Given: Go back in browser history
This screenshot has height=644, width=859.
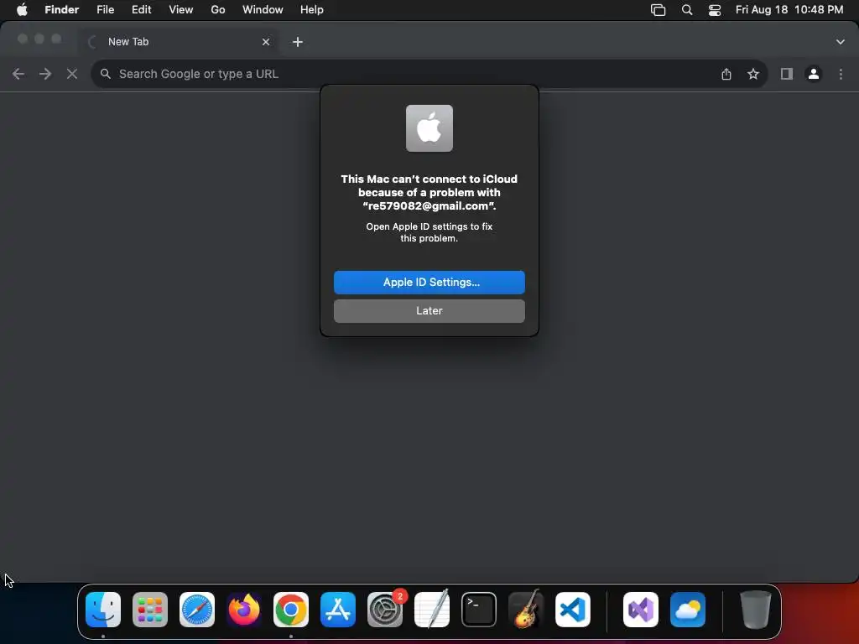Looking at the screenshot, I should (18, 74).
